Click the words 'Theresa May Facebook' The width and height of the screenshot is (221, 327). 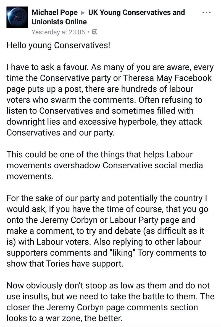167,78
